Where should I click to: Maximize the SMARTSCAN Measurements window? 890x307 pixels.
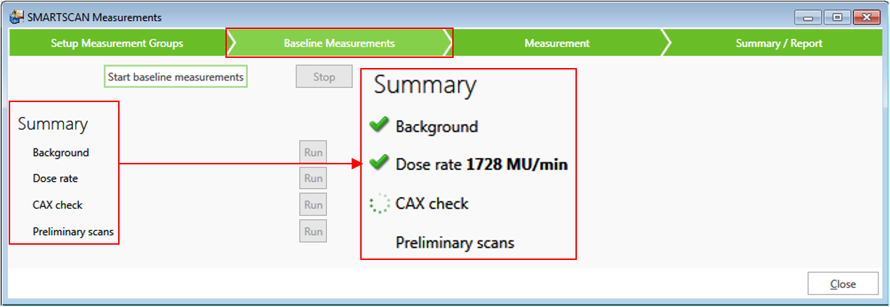836,17
